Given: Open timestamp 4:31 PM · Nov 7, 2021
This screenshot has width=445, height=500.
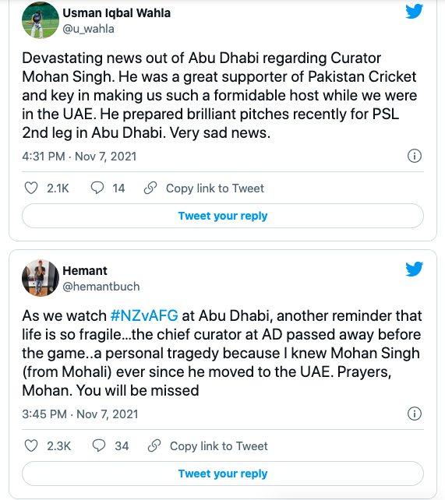Looking at the screenshot, I should (x=79, y=157).
